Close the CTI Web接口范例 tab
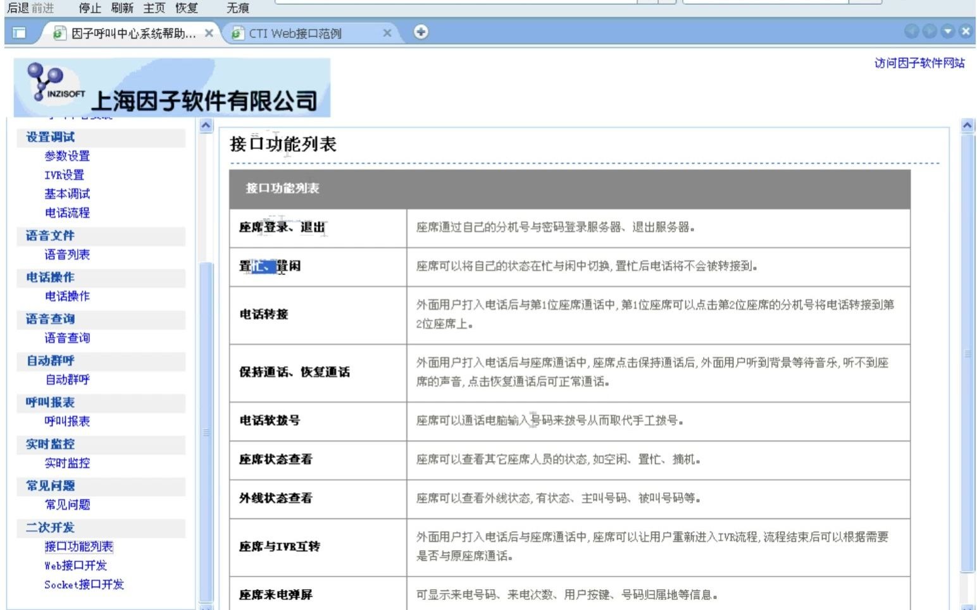Viewport: 977px width, 610px height. point(387,33)
